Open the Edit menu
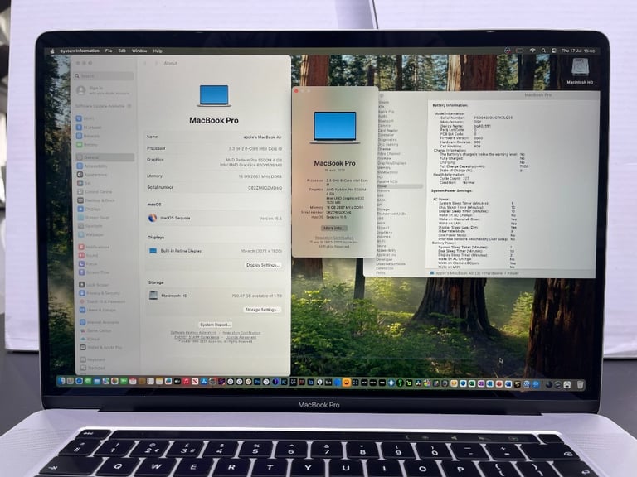The image size is (637, 477). point(122,51)
